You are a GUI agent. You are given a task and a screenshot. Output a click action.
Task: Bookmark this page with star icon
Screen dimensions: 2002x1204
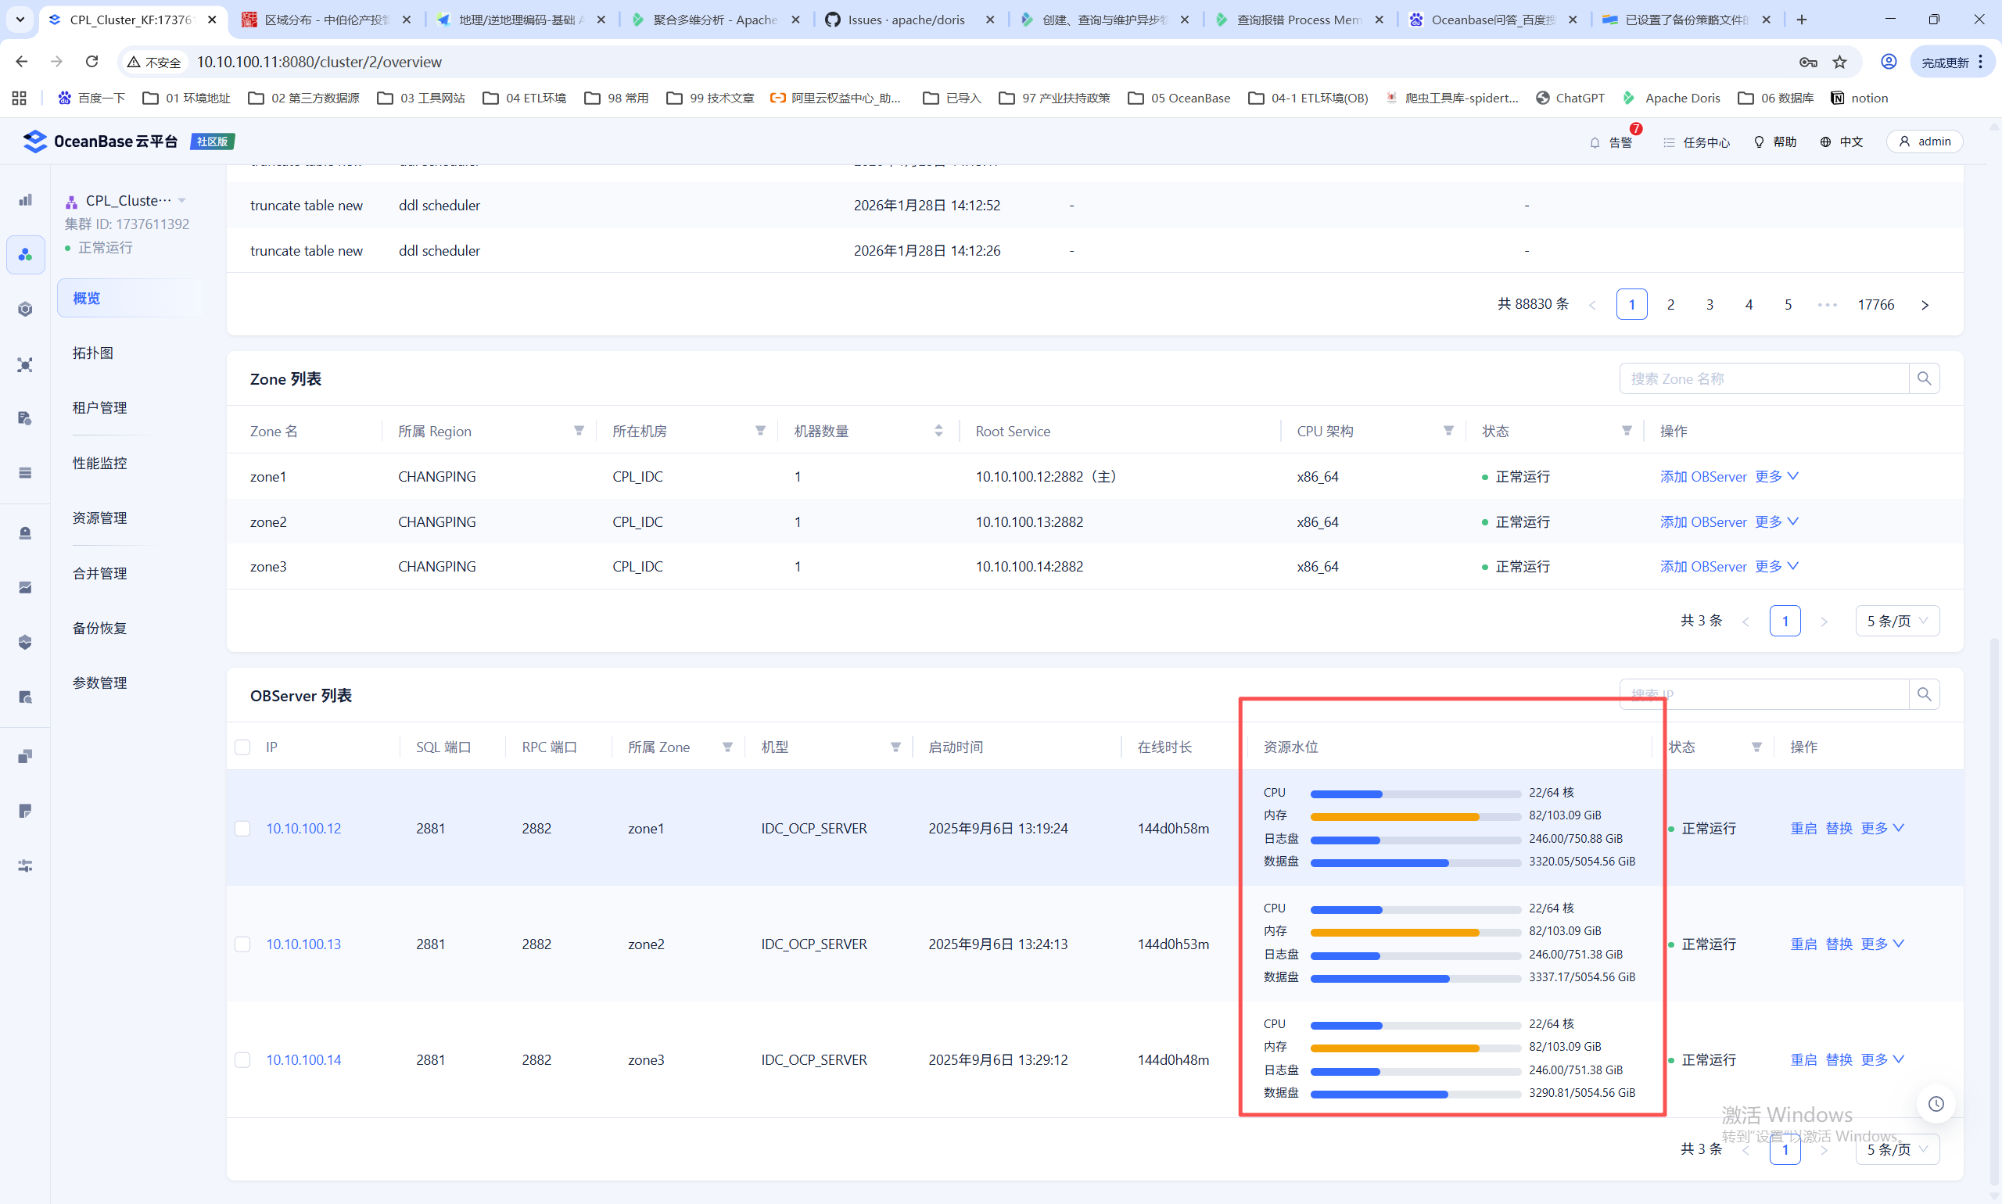coord(1839,62)
